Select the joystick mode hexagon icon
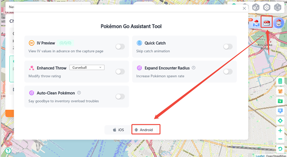Viewport: 287px width, 157px height. click(x=267, y=8)
